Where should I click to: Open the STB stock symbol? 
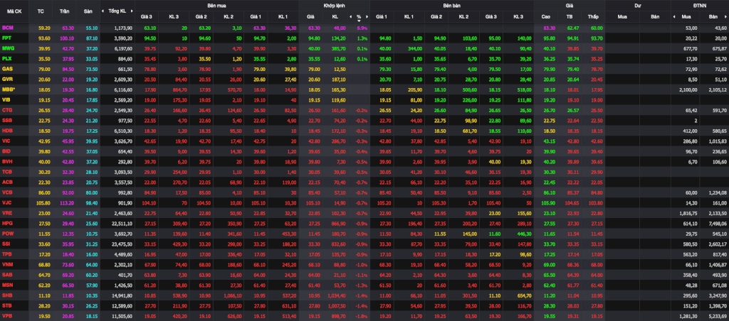click(7, 304)
